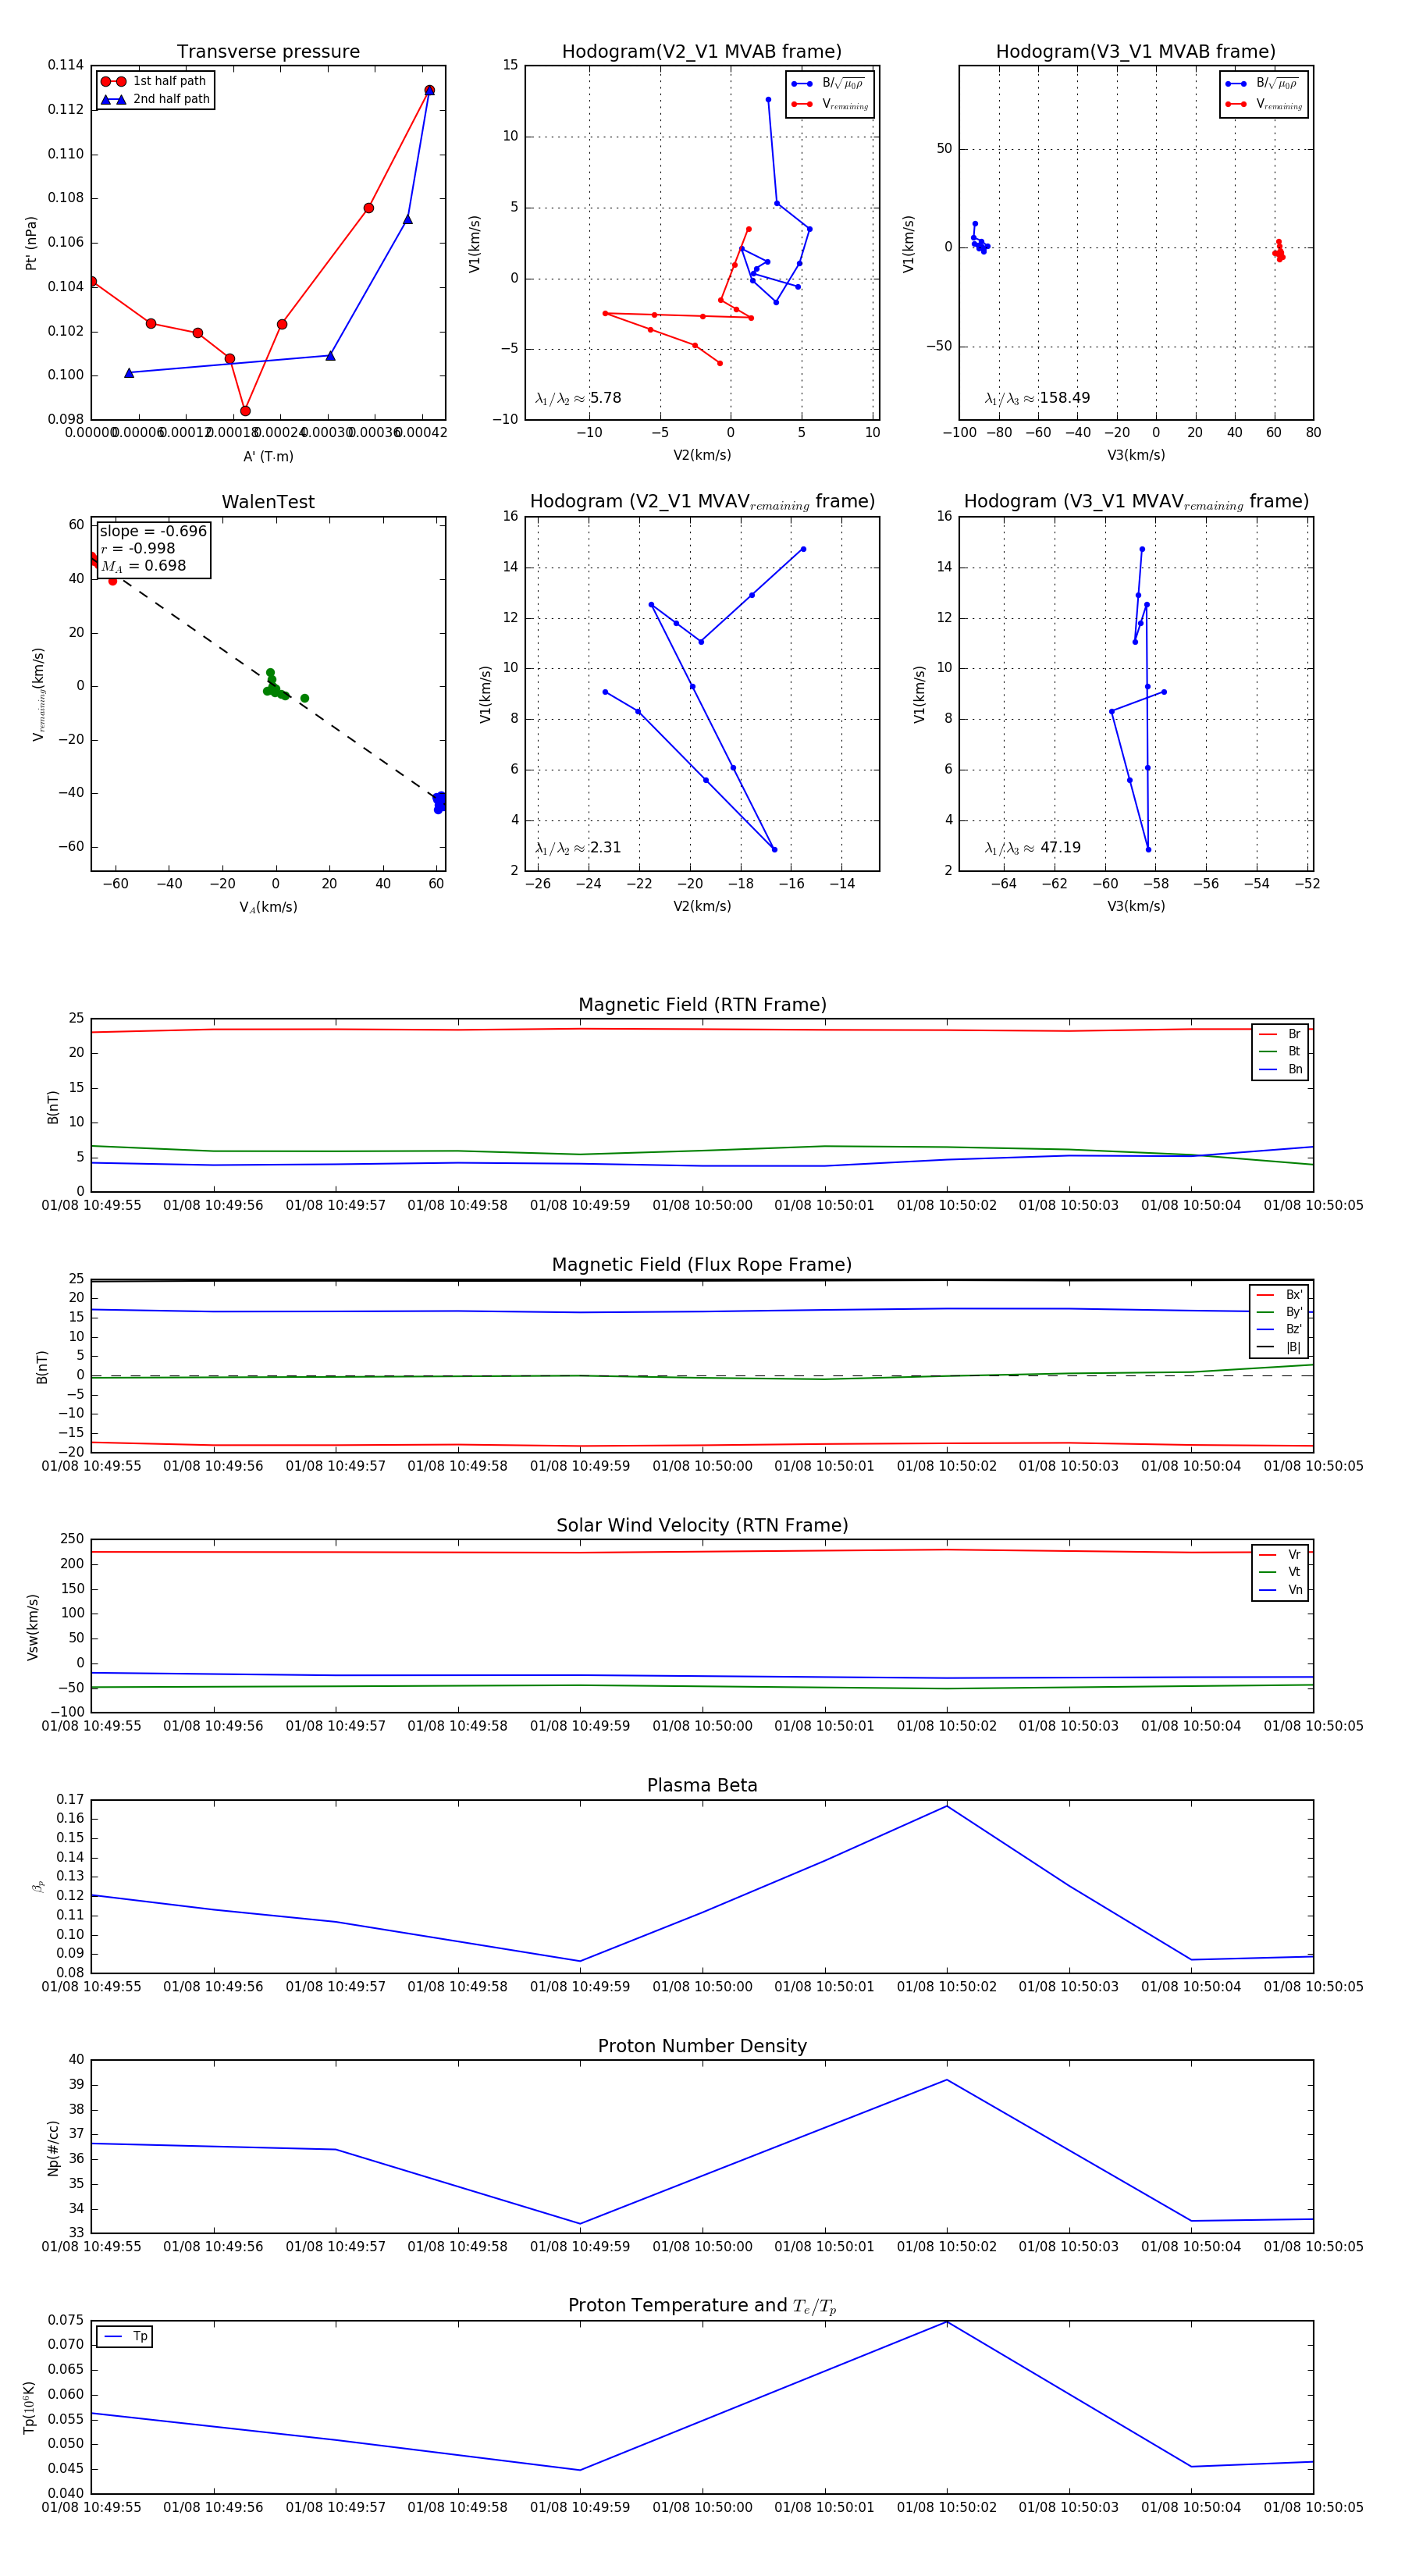Click the red '1st half path' legend marker
This screenshot has width=1405, height=2576.
(113, 81)
